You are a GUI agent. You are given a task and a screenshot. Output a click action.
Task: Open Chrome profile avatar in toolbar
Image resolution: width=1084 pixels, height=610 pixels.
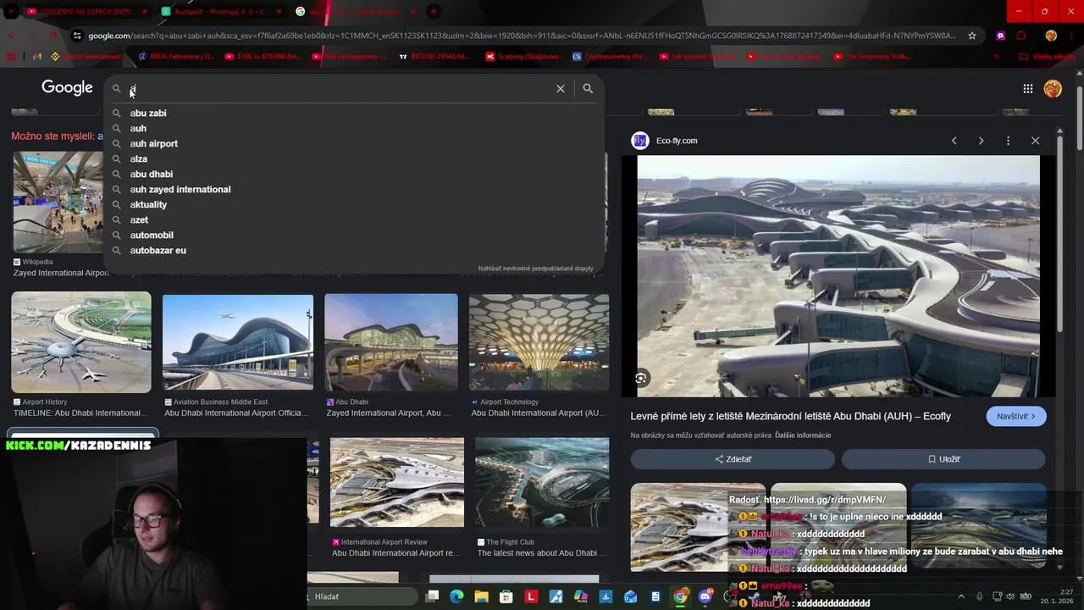tap(1051, 36)
